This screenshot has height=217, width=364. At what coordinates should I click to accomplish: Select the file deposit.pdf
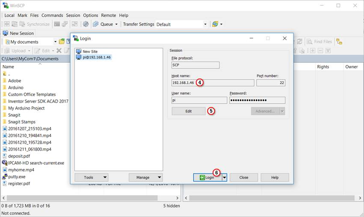point(19,156)
